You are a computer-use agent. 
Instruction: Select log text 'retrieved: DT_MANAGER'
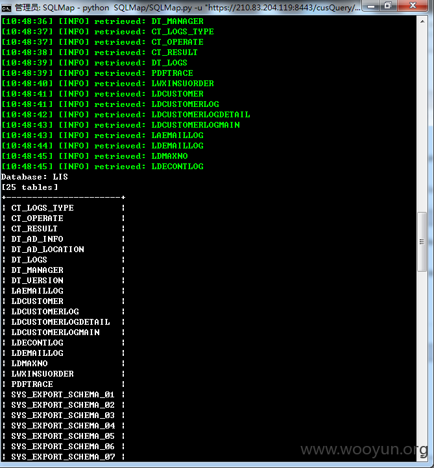tap(149, 21)
